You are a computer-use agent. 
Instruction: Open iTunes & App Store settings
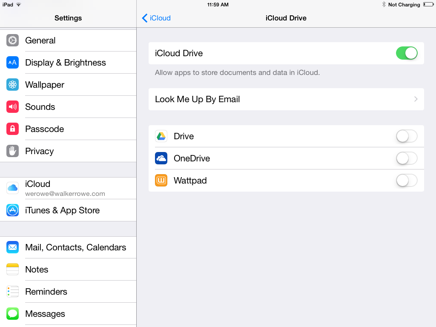tap(68, 210)
